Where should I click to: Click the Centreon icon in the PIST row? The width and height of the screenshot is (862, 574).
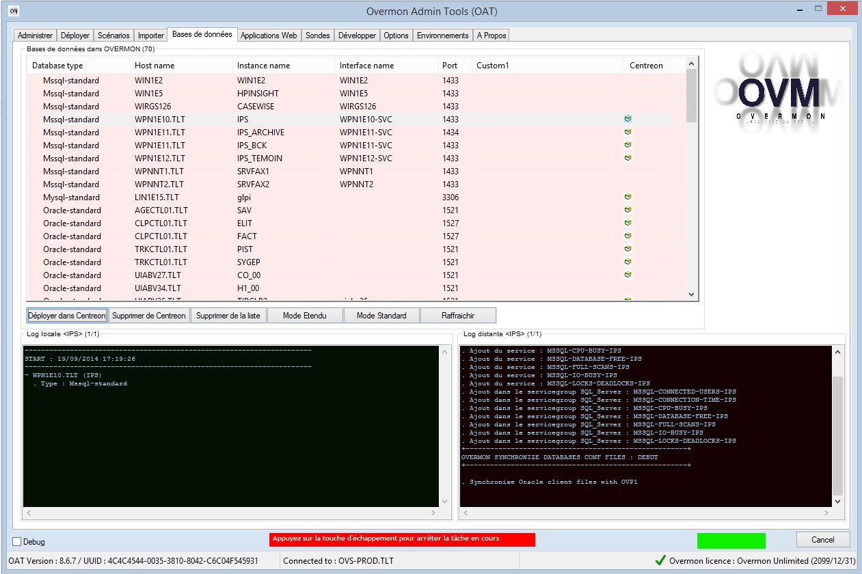pos(628,249)
